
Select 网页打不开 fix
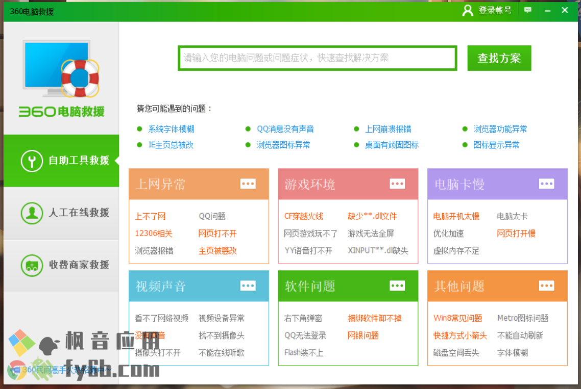[x=217, y=234]
